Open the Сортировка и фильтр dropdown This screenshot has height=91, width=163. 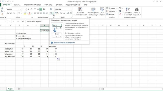click(x=128, y=11)
